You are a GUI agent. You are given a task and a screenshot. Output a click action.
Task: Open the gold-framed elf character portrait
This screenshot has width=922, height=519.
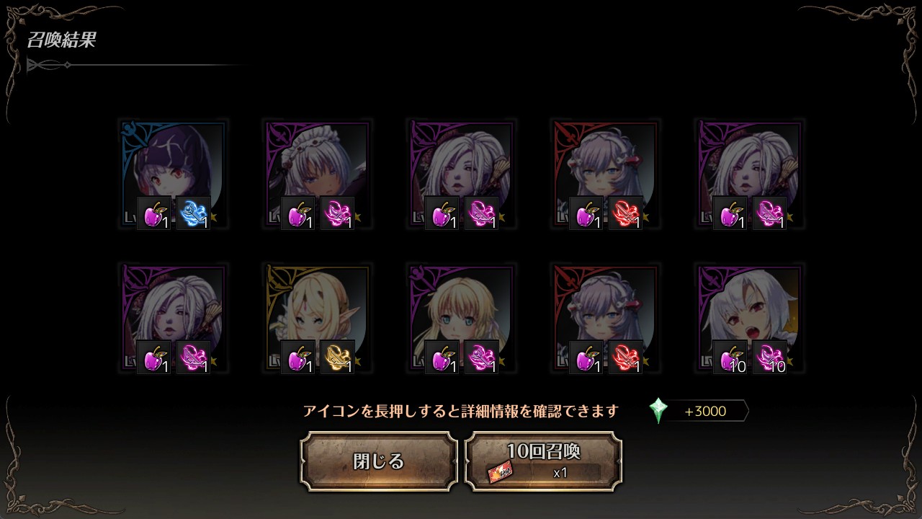pyautogui.click(x=317, y=318)
